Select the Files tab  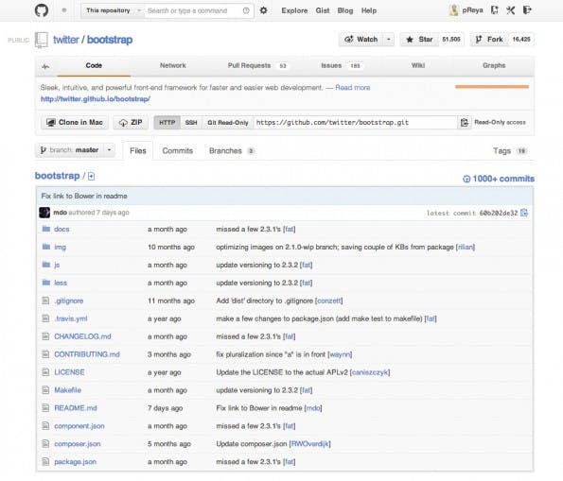point(138,150)
